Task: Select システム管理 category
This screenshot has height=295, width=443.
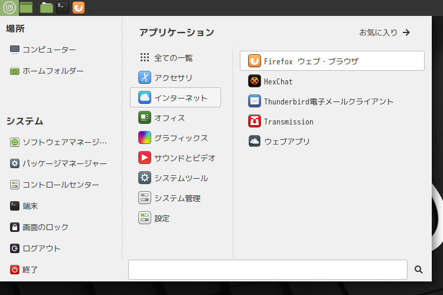Action: 175,198
